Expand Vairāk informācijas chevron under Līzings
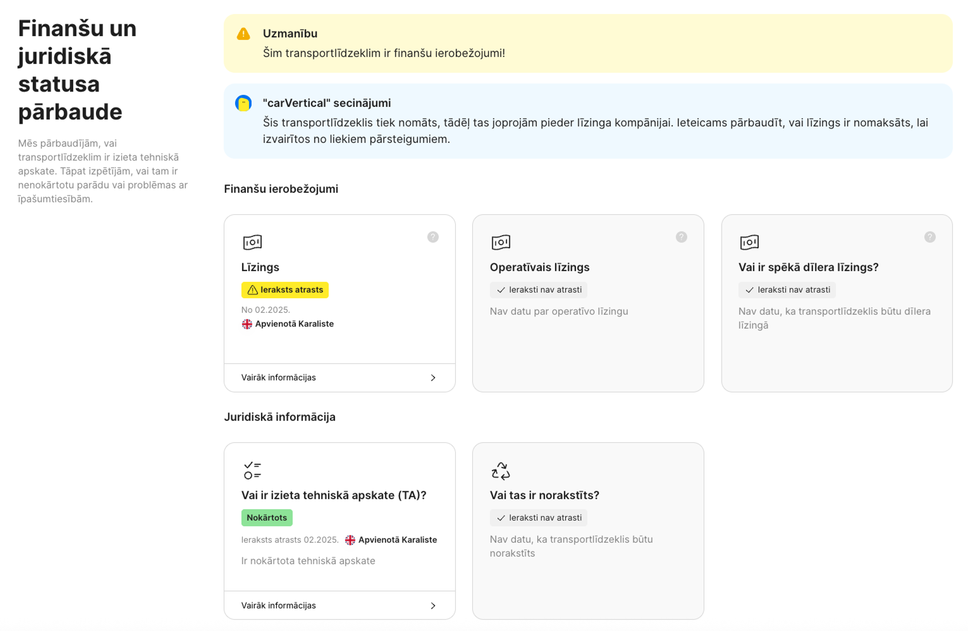The image size is (968, 631). [433, 377]
